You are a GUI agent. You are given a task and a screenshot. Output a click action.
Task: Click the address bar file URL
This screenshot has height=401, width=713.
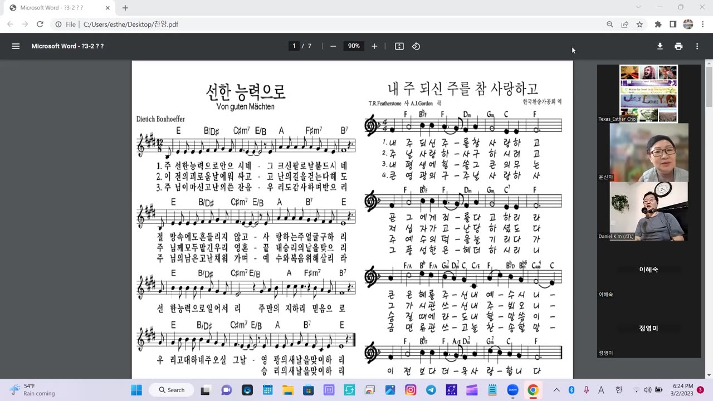tap(131, 25)
